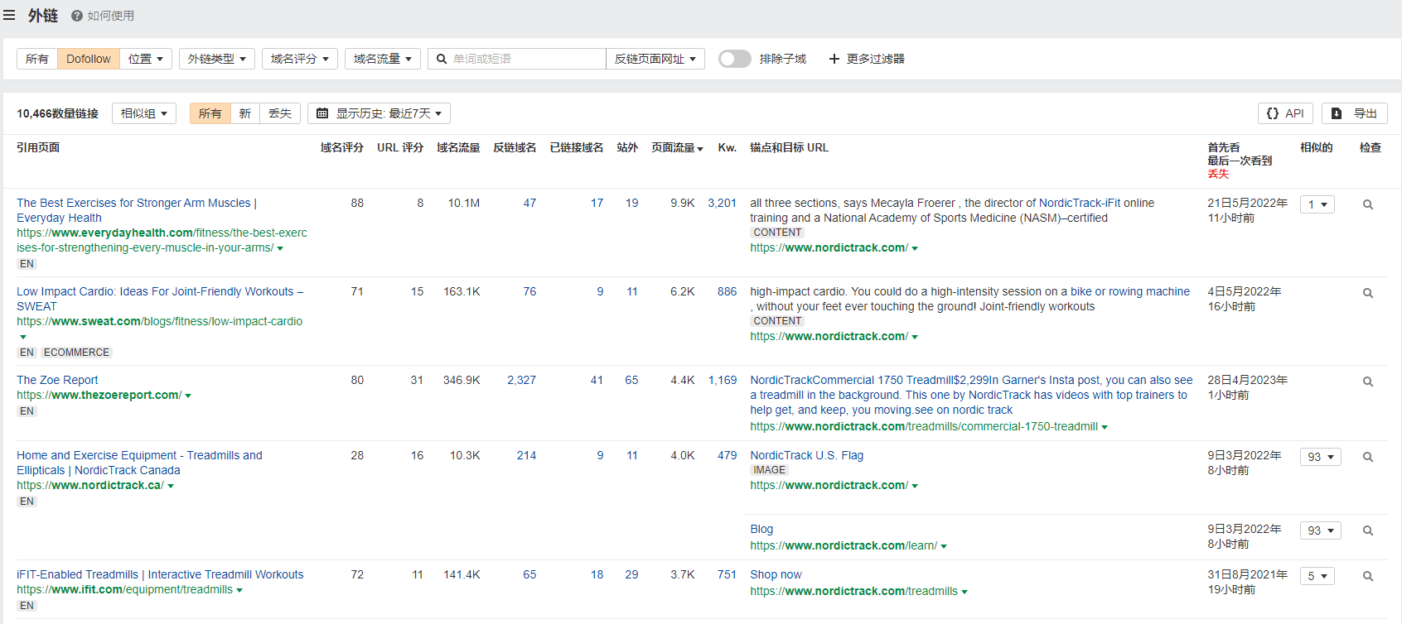This screenshot has height=624, width=1402.
Task: Expand the similar count 5 dropdown
Action: (1317, 576)
